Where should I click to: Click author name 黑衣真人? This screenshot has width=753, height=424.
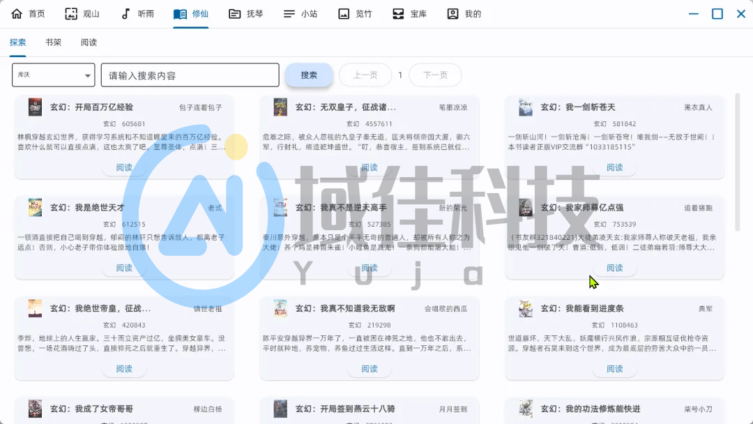click(698, 107)
